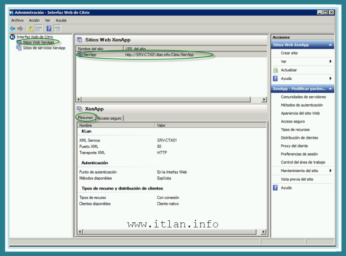Collapse the Sitios Web XenApp actions section
This screenshot has height=256, width=346.
point(331,45)
